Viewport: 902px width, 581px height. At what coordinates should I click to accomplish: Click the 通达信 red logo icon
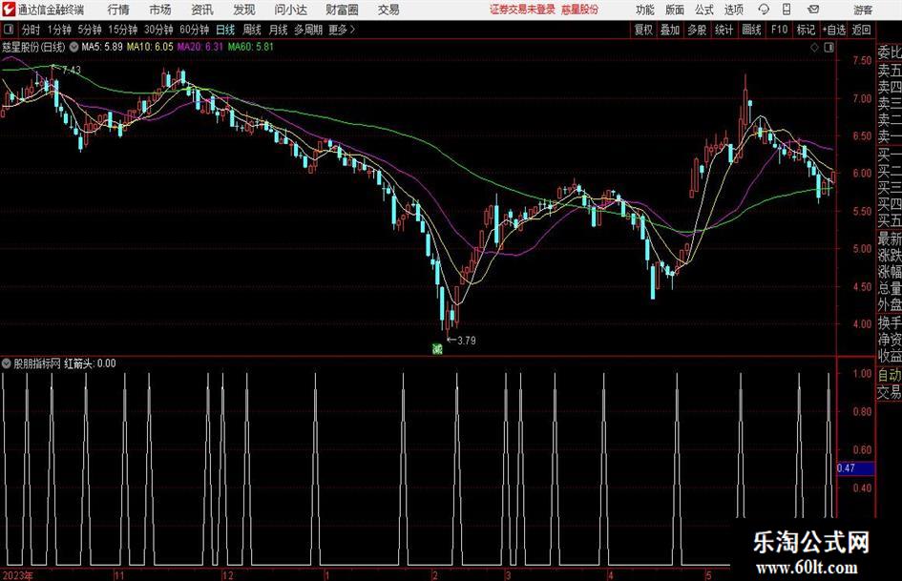pyautogui.click(x=9, y=10)
